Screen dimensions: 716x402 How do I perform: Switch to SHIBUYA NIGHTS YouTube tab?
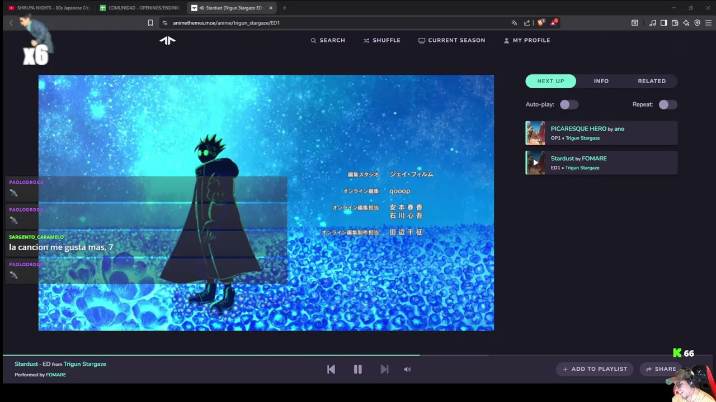pos(49,8)
